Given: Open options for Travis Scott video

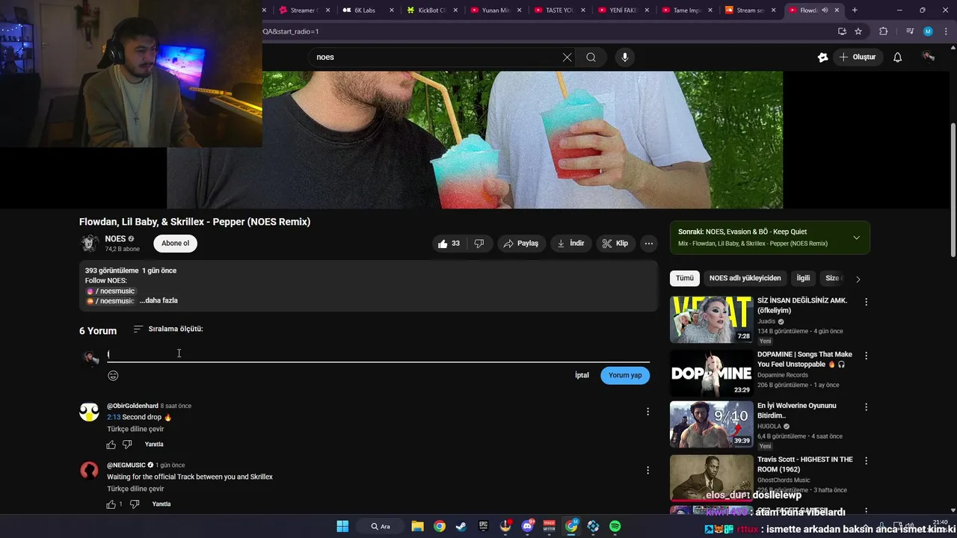Looking at the screenshot, I should tap(866, 460).
